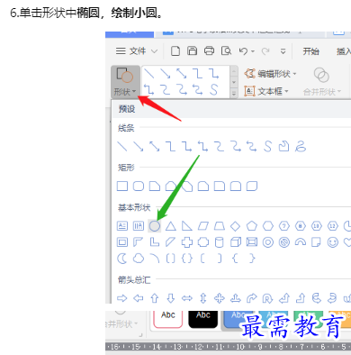The height and width of the screenshot is (355, 351).
Task: Select the L-shape
Action: pos(155,242)
